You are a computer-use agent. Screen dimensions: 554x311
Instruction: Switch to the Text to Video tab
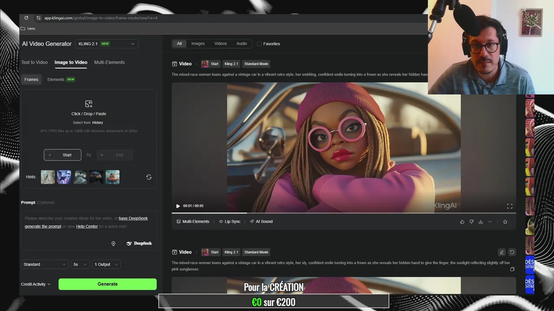(x=34, y=62)
